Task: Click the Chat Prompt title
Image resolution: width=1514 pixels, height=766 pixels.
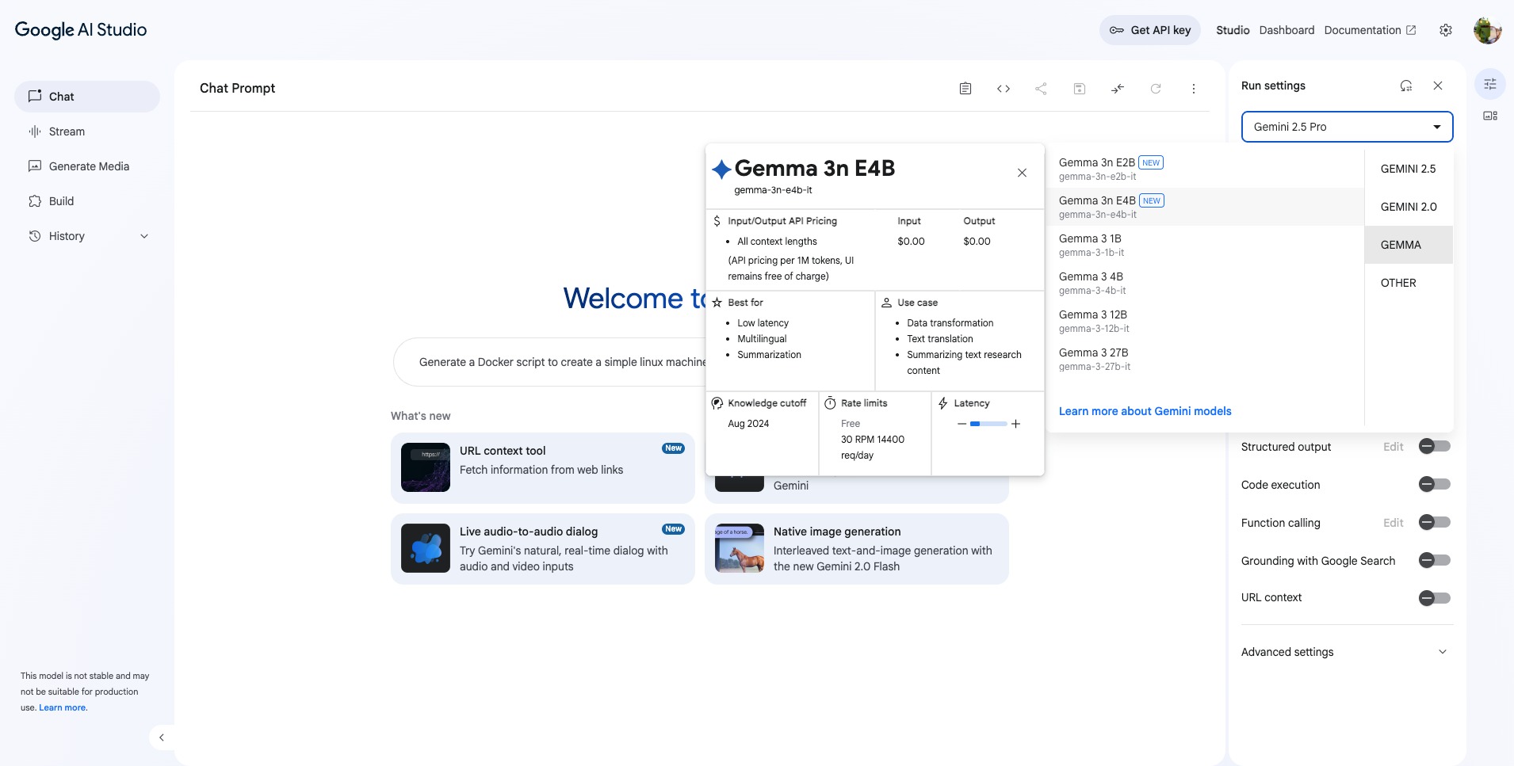Action: (237, 88)
